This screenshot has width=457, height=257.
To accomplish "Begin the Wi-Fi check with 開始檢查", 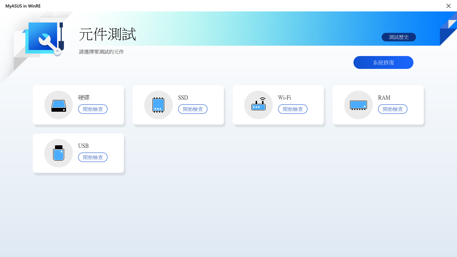I will point(293,109).
